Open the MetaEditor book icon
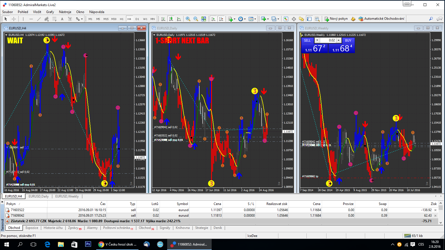Viewport: 445px width, 250px height. tap(353, 19)
